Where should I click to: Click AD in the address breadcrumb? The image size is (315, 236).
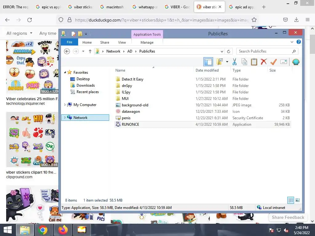click(130, 51)
